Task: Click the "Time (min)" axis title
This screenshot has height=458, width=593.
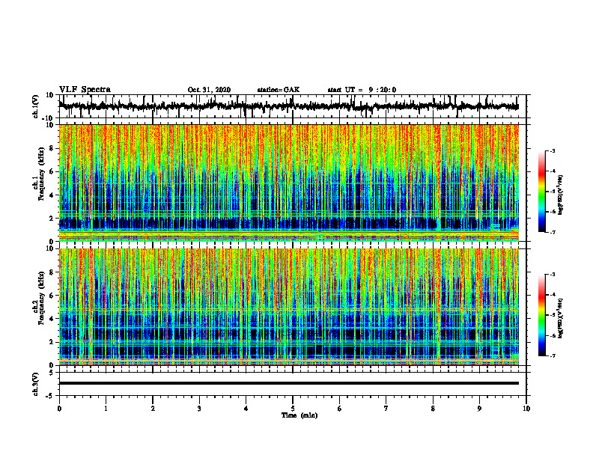Action: pos(299,415)
